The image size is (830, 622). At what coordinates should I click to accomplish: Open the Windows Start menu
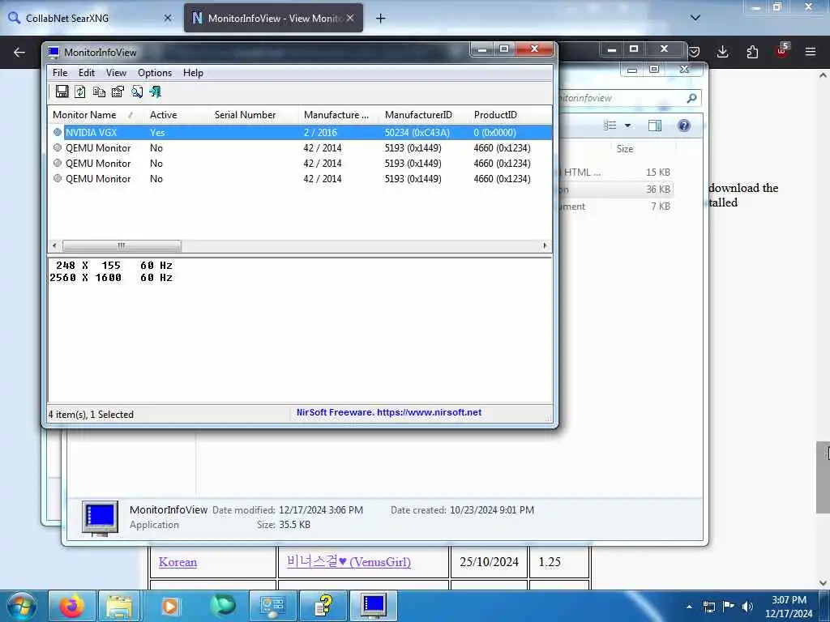pyautogui.click(x=22, y=606)
